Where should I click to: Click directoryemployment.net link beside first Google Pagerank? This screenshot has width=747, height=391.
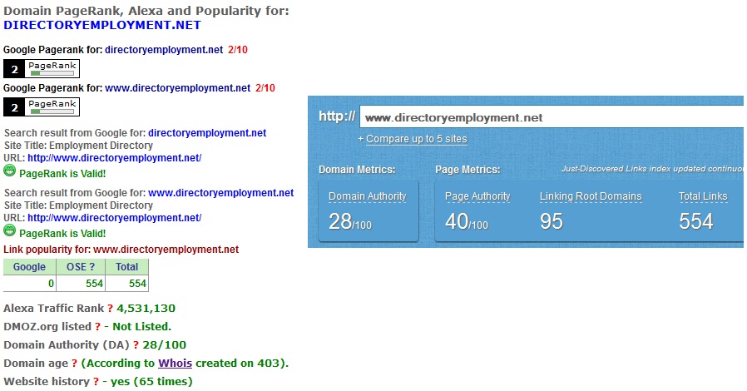point(164,50)
